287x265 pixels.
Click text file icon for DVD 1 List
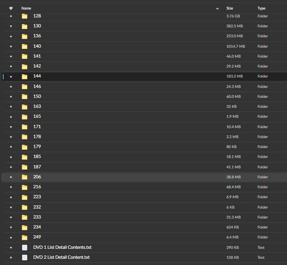pyautogui.click(x=24, y=248)
